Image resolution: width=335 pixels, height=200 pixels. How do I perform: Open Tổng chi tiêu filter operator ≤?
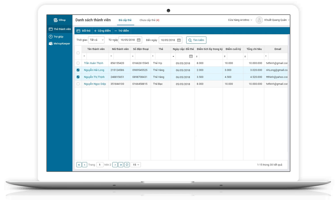pyautogui.click(x=245, y=56)
